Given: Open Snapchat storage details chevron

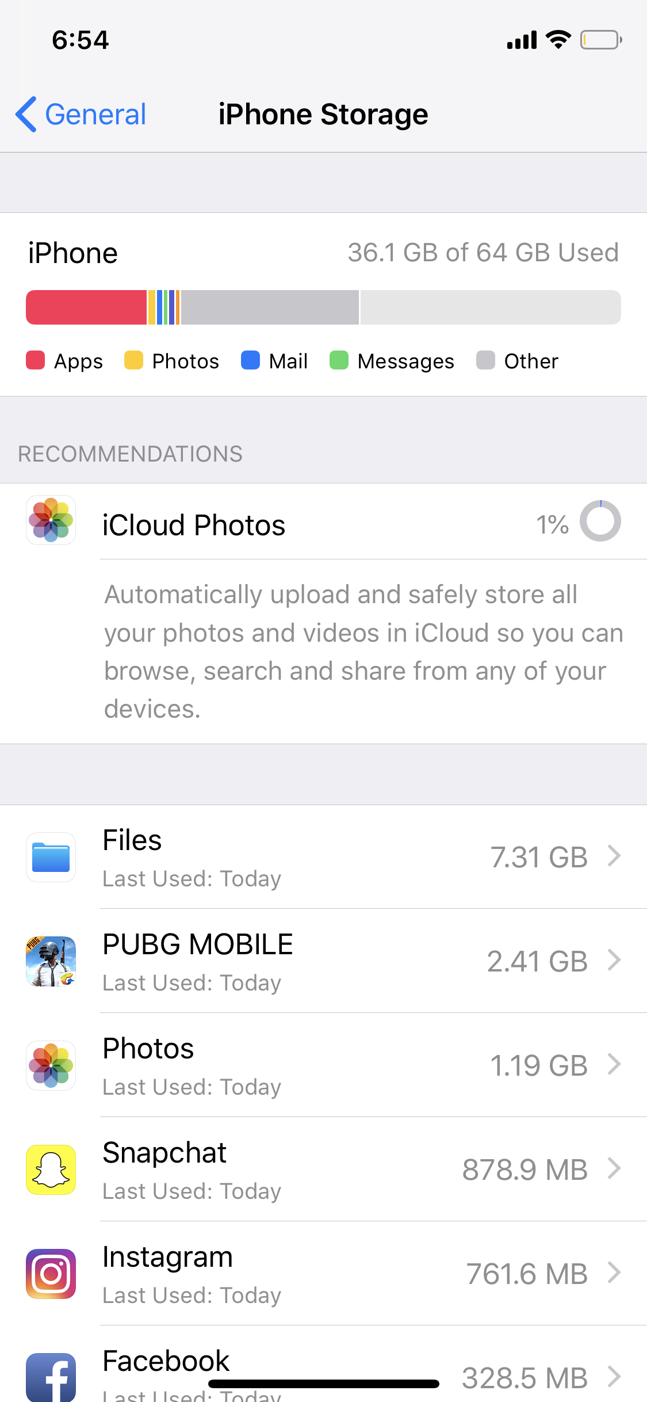Looking at the screenshot, I should click(x=614, y=1168).
